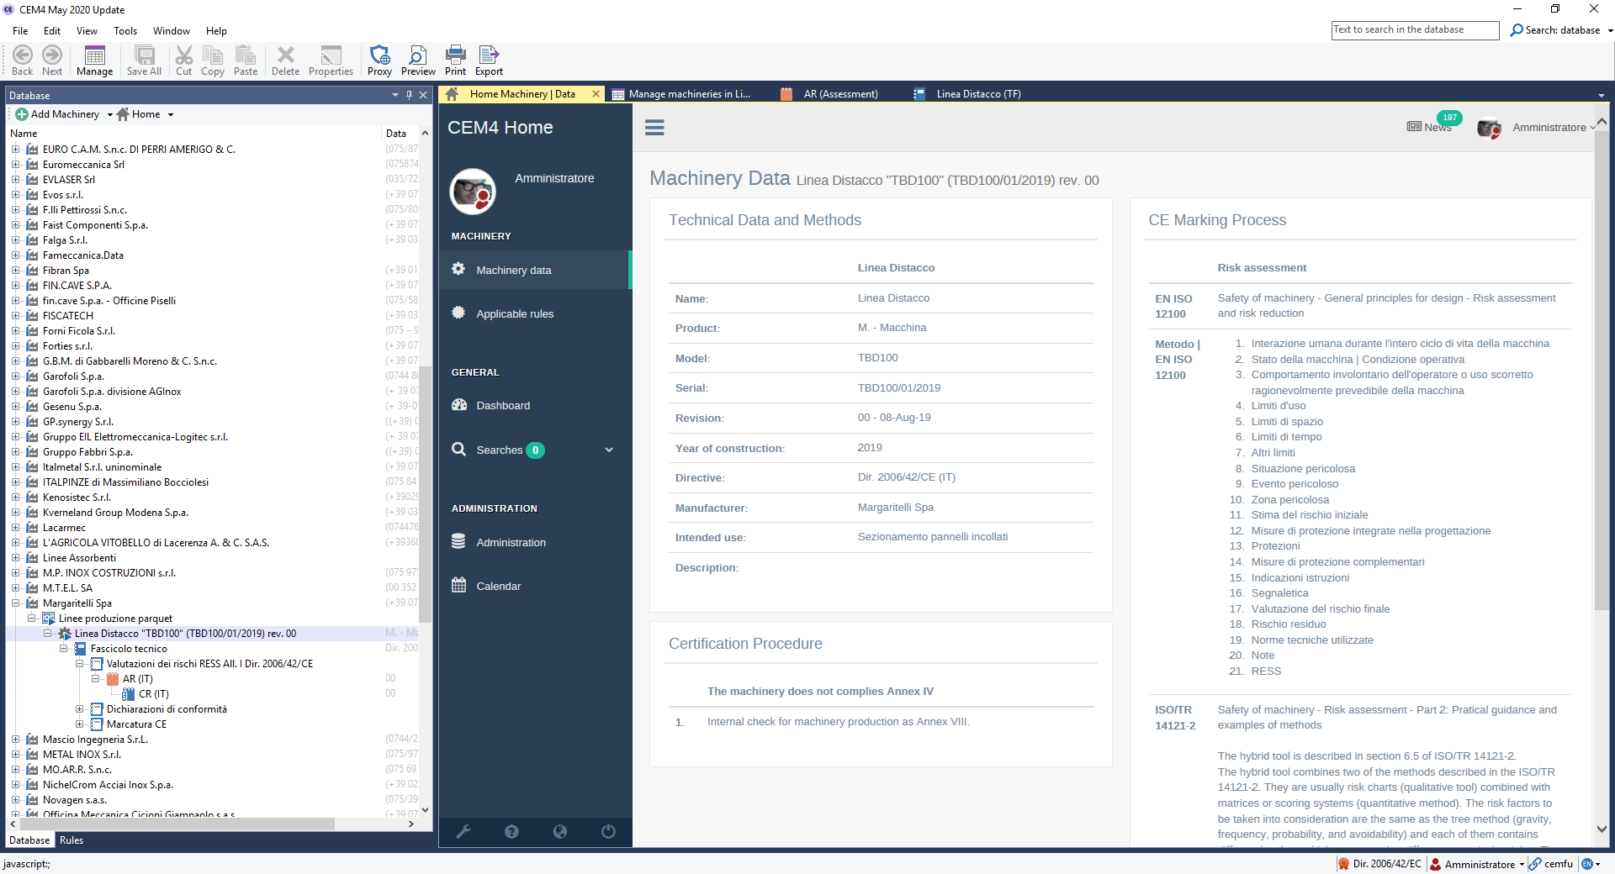Click the help question mark icon
The image size is (1615, 874).
click(x=511, y=831)
